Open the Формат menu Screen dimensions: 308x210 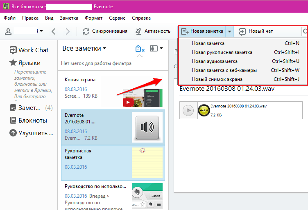93,18
